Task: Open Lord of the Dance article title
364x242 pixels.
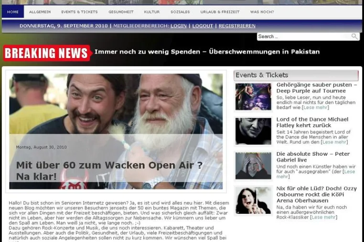Action: point(312,122)
